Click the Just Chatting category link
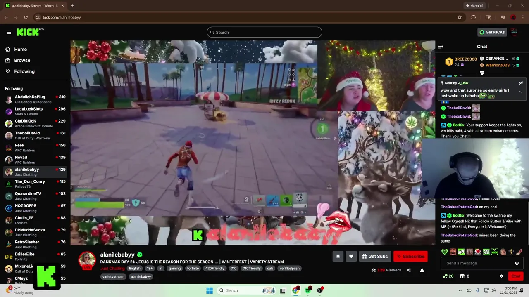 [112, 268]
